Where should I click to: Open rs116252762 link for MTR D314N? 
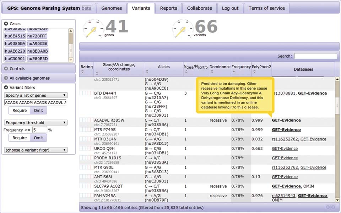point(285,139)
